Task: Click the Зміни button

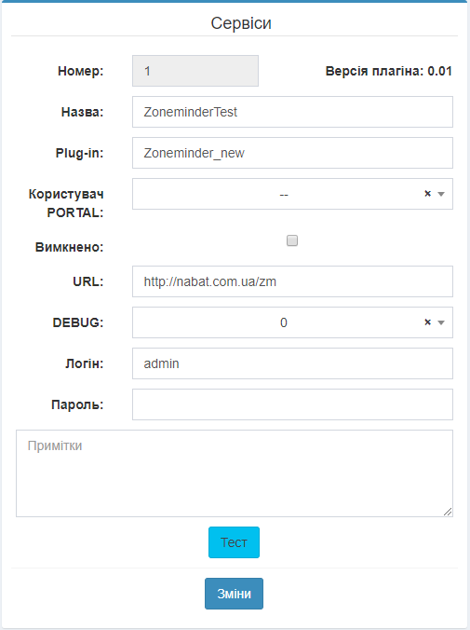Action: 234,594
